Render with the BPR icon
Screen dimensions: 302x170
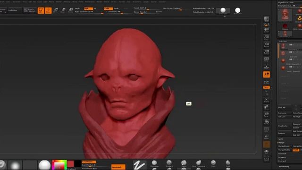point(266,19)
